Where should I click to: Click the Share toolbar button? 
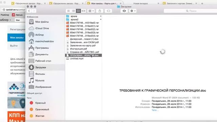tap(100, 11)
